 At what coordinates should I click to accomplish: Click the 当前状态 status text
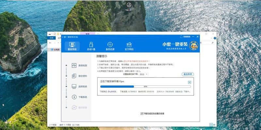183,92
